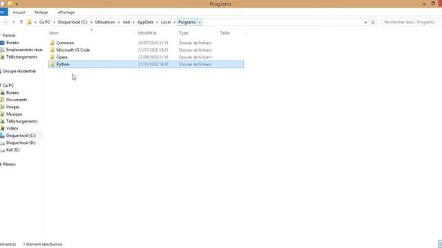Open the Common folder icon
This screenshot has width=442, height=248.
coord(52,43)
